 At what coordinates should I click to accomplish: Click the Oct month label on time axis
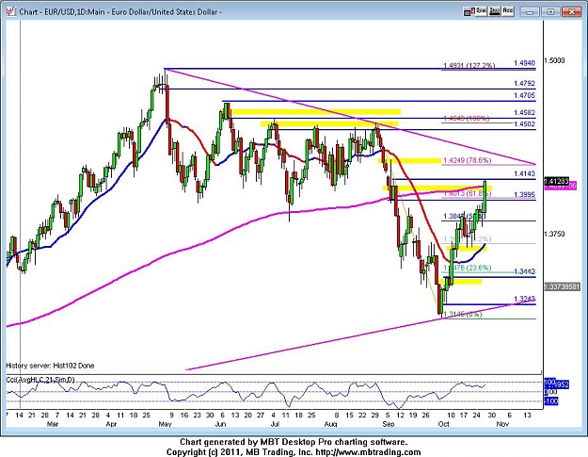pyautogui.click(x=444, y=424)
